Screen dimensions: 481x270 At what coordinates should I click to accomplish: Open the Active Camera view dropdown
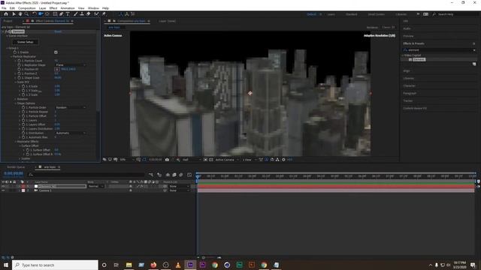click(227, 160)
